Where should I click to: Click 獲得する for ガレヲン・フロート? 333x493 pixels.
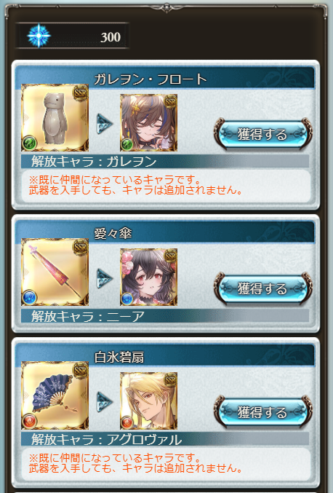[x=263, y=134]
